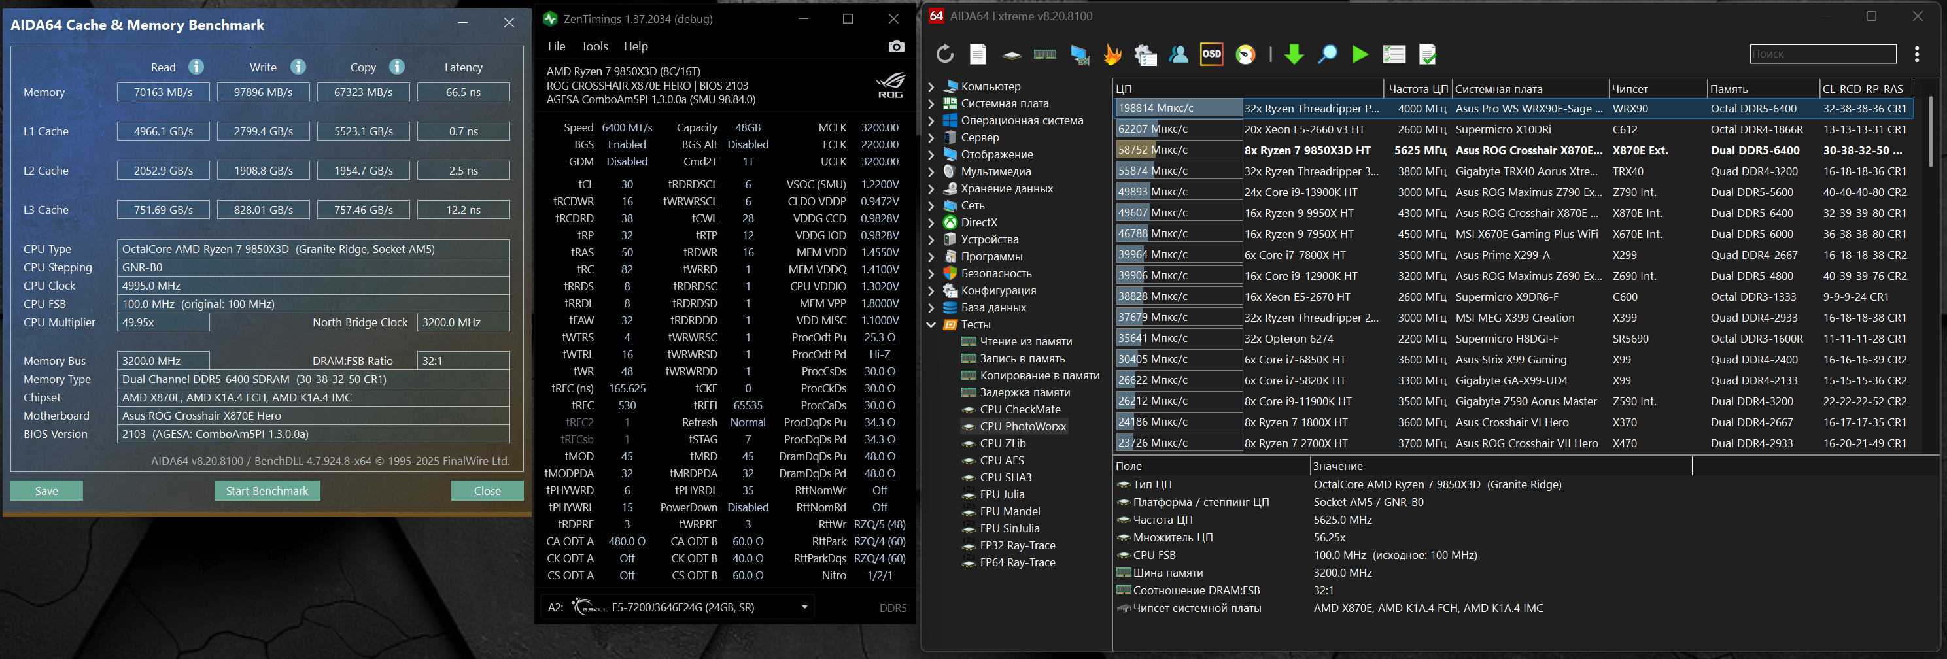Select the CPU CheckMate test
Screen dimensions: 1947x659
[1020, 410]
